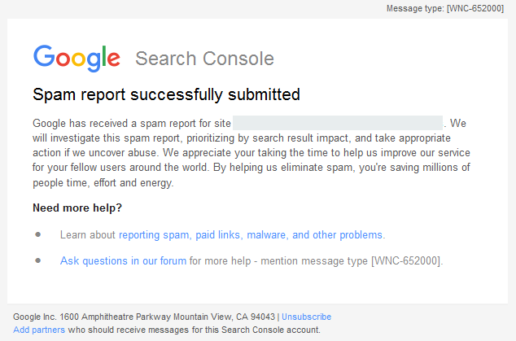Click the 'Need more help?' heading
516x341 pixels.
[x=77, y=208]
